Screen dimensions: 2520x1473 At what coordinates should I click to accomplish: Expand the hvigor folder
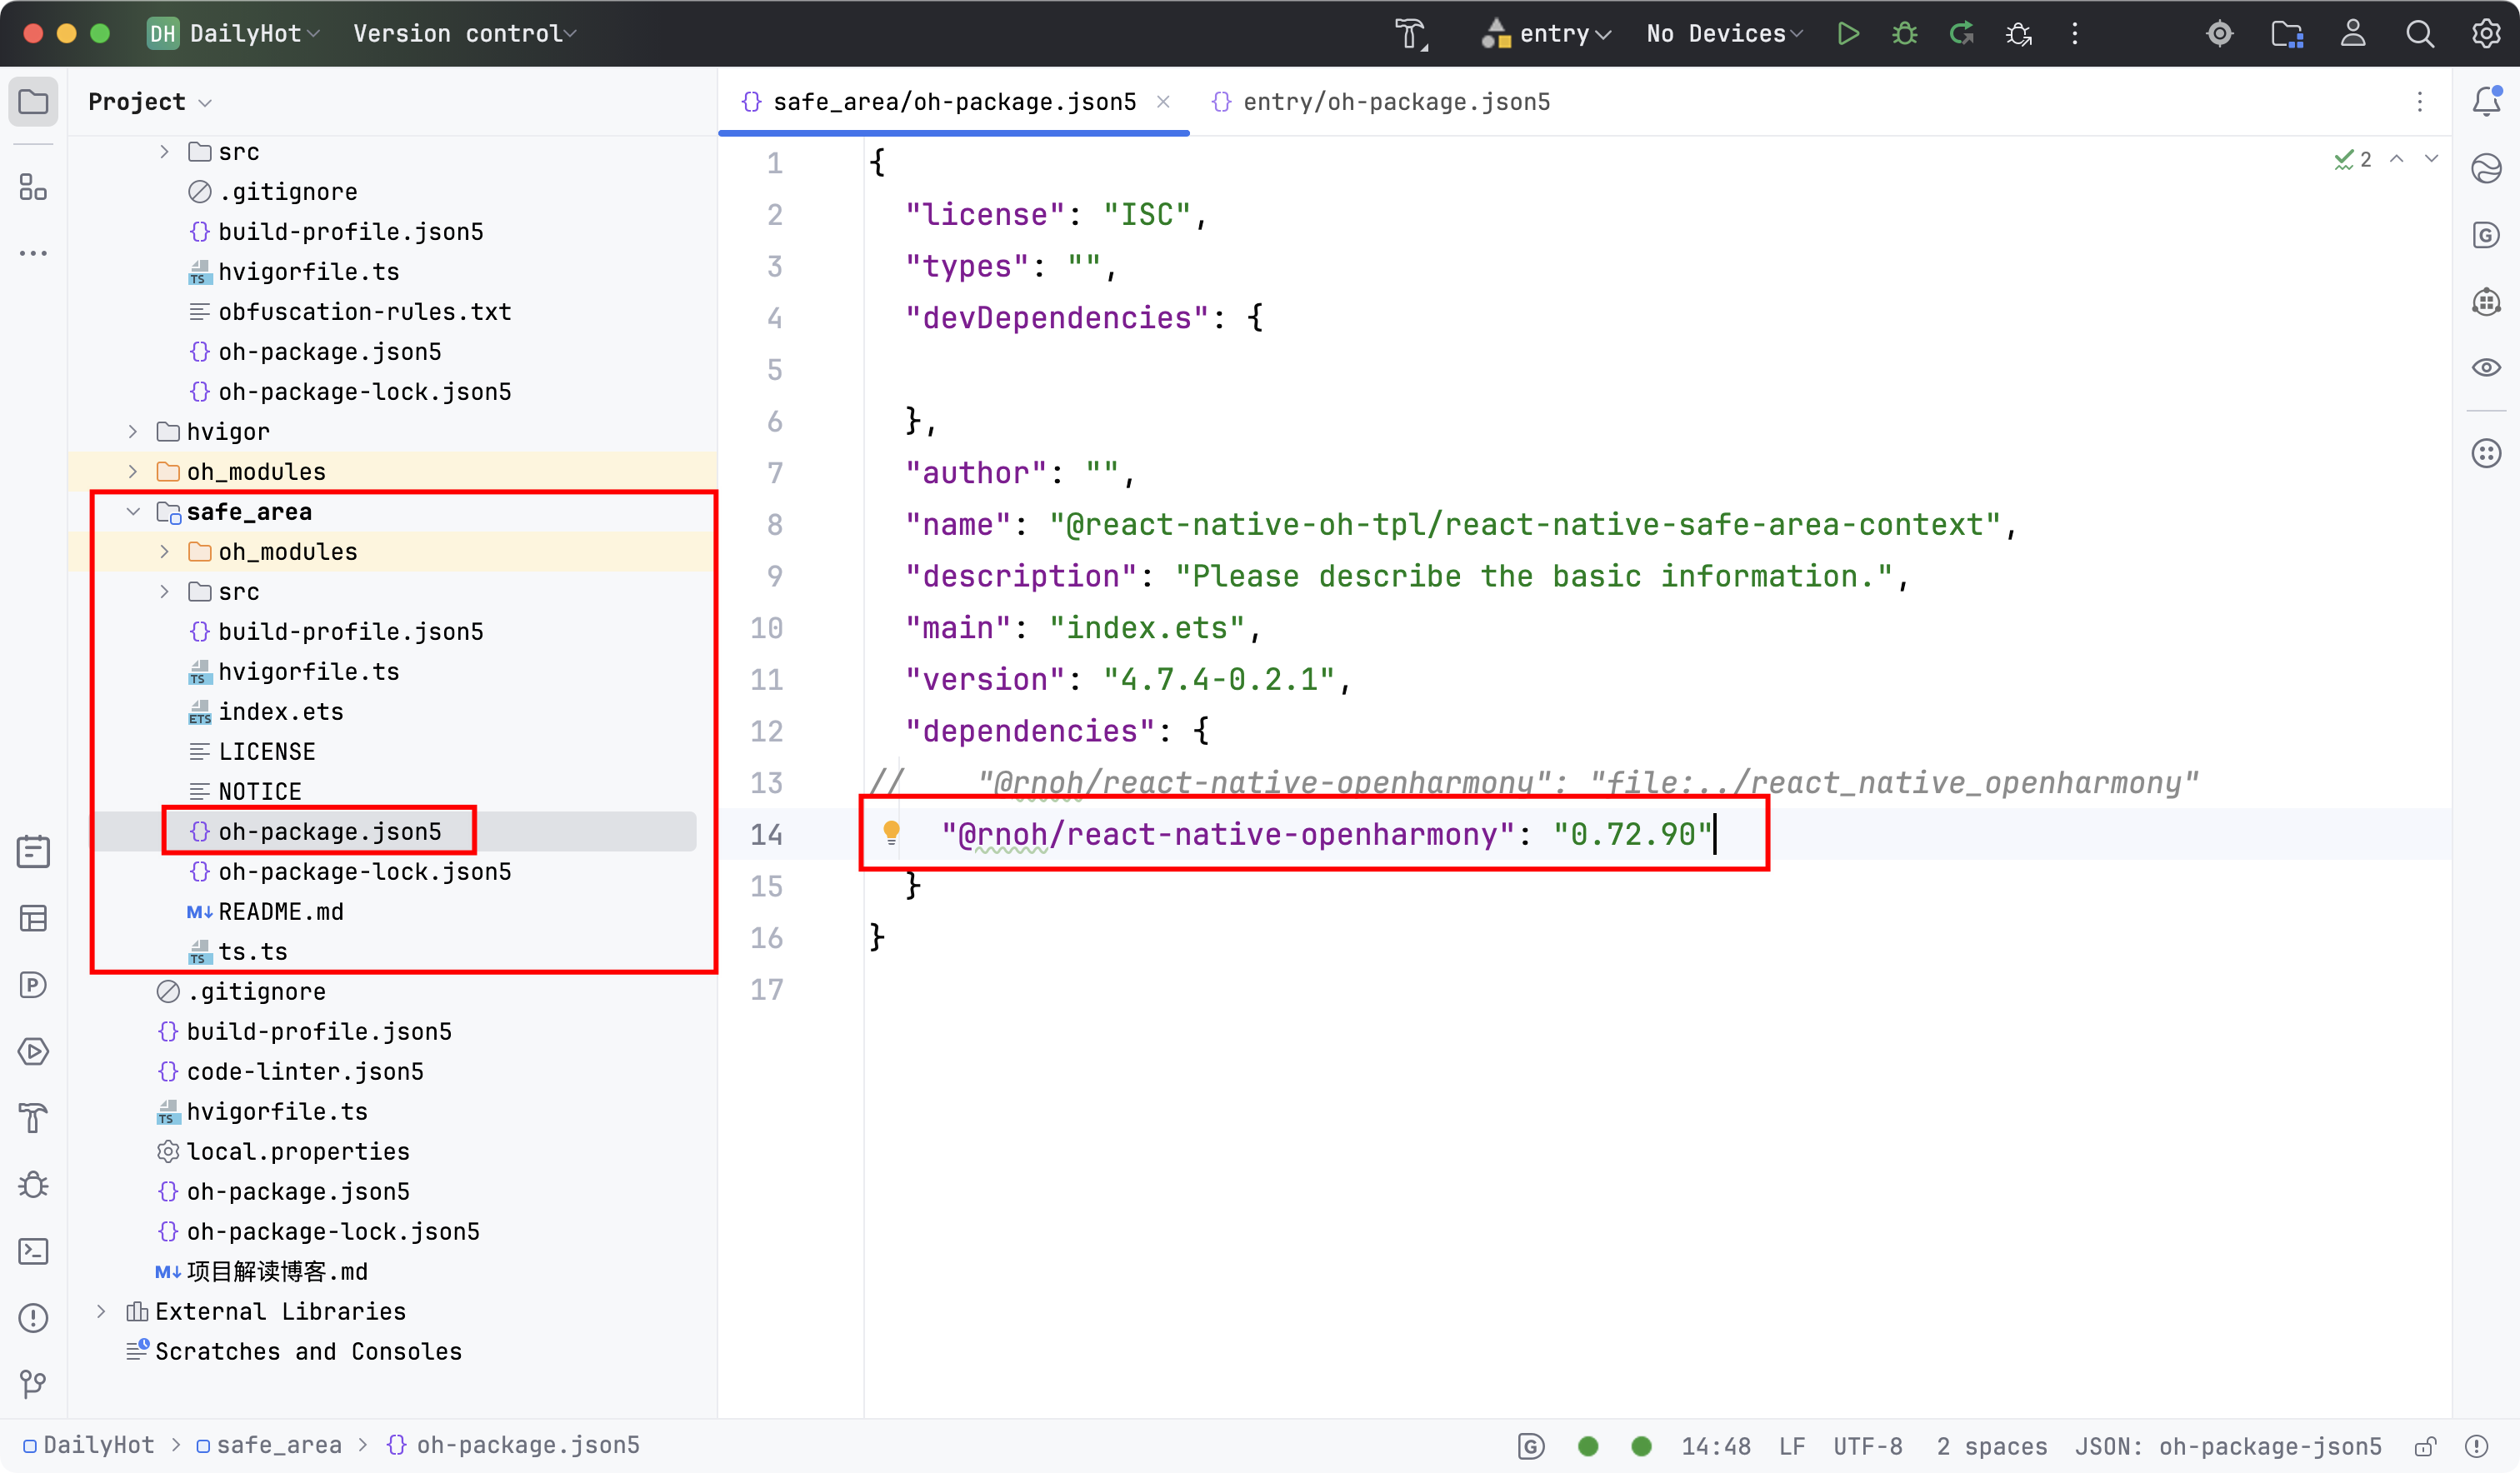(133, 432)
